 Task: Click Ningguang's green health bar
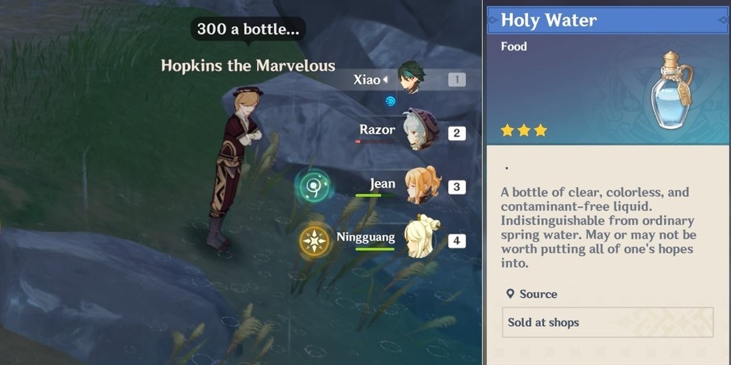point(375,249)
